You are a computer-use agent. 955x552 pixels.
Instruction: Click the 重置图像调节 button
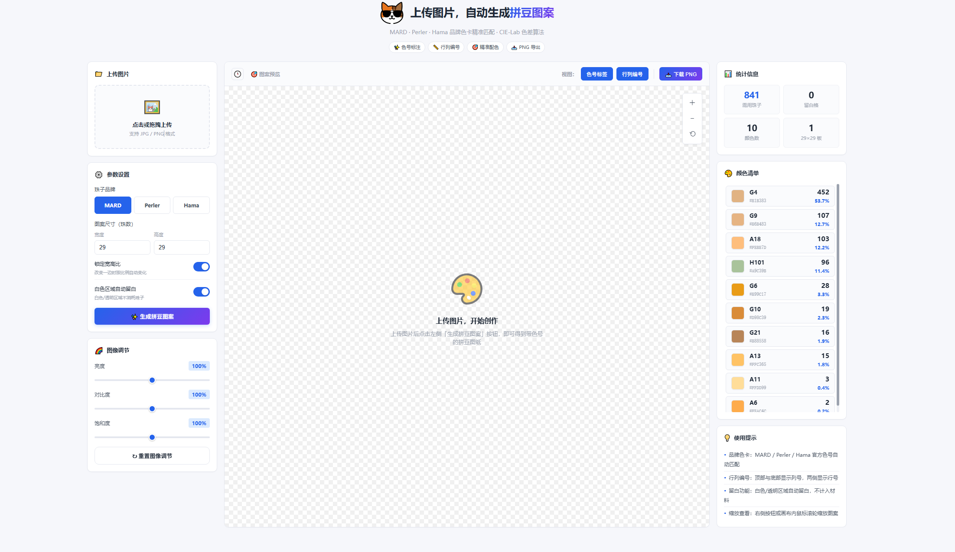tap(152, 456)
